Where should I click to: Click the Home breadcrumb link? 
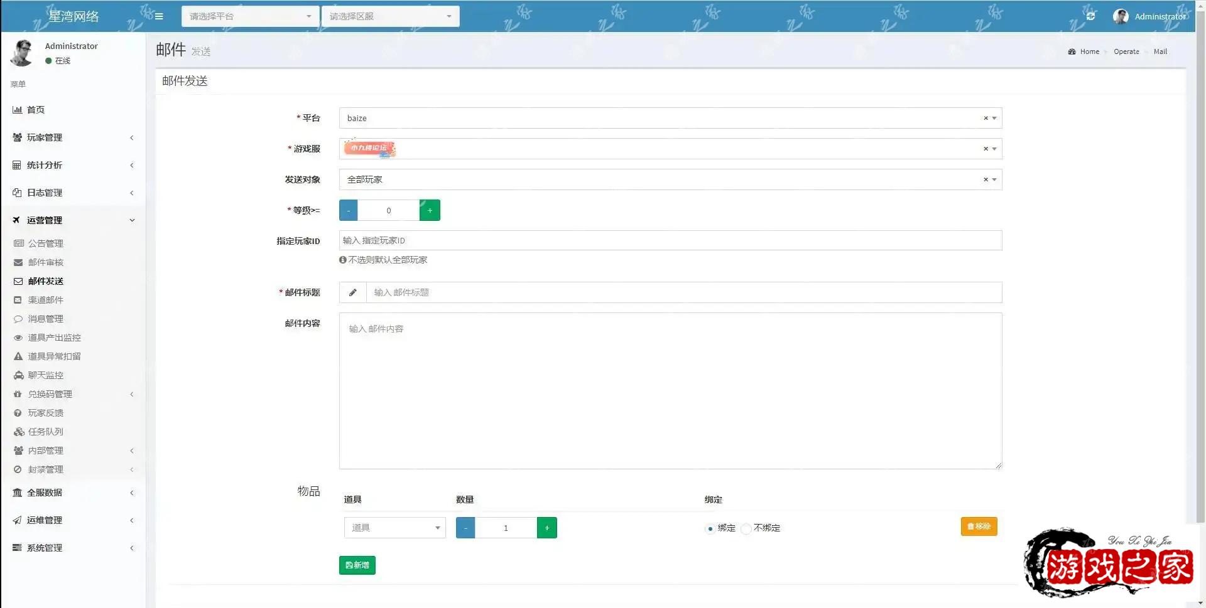click(1089, 51)
